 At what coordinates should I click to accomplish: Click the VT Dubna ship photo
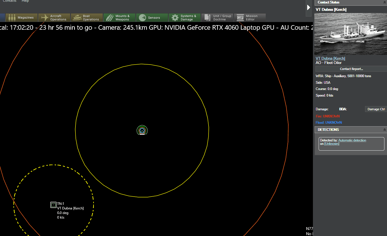coord(350,34)
